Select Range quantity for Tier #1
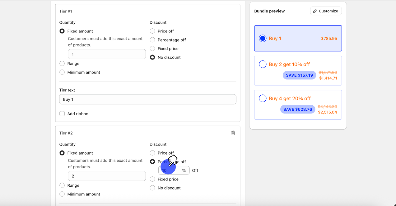This screenshot has width=396, height=206. [62, 64]
